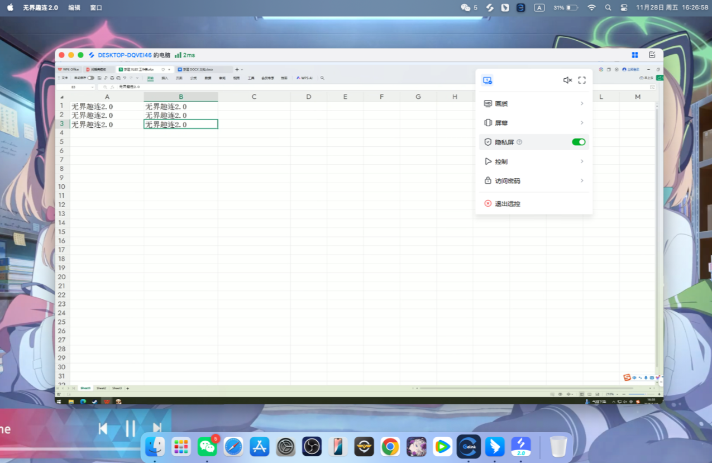Expand the 访问密码 access password options

click(533, 180)
